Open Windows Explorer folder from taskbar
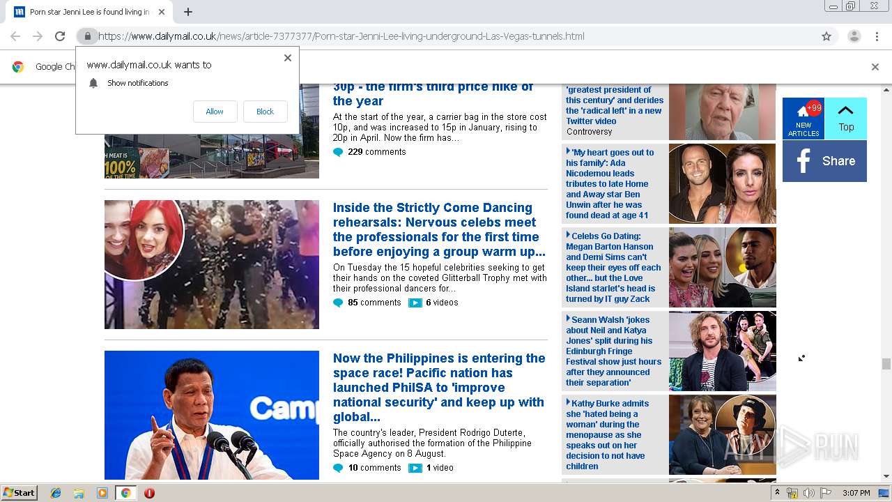Viewport: 892px width, 502px height. pos(79,493)
